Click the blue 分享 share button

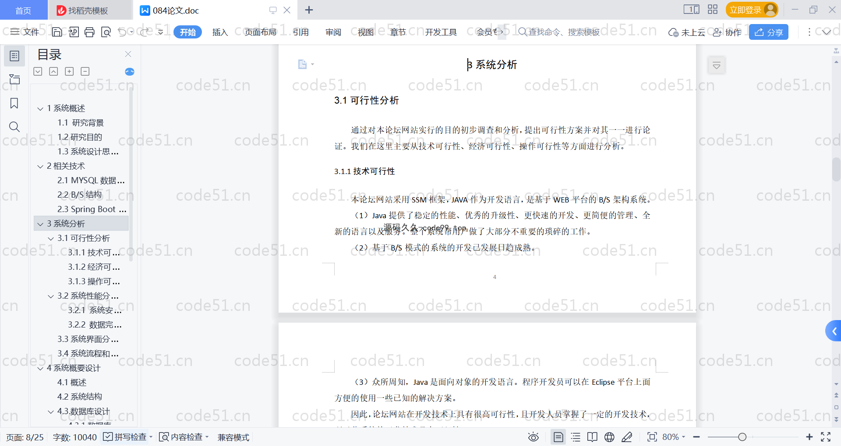click(x=768, y=32)
